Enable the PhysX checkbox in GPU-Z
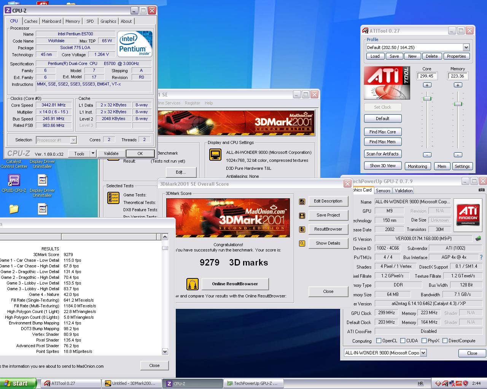 click(424, 341)
